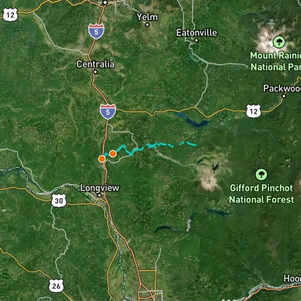
Task: Click the Centralia city label
Action: click(x=96, y=64)
